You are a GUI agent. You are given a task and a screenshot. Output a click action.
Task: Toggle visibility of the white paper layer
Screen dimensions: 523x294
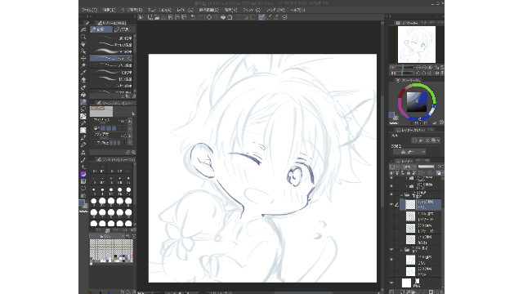391,283
